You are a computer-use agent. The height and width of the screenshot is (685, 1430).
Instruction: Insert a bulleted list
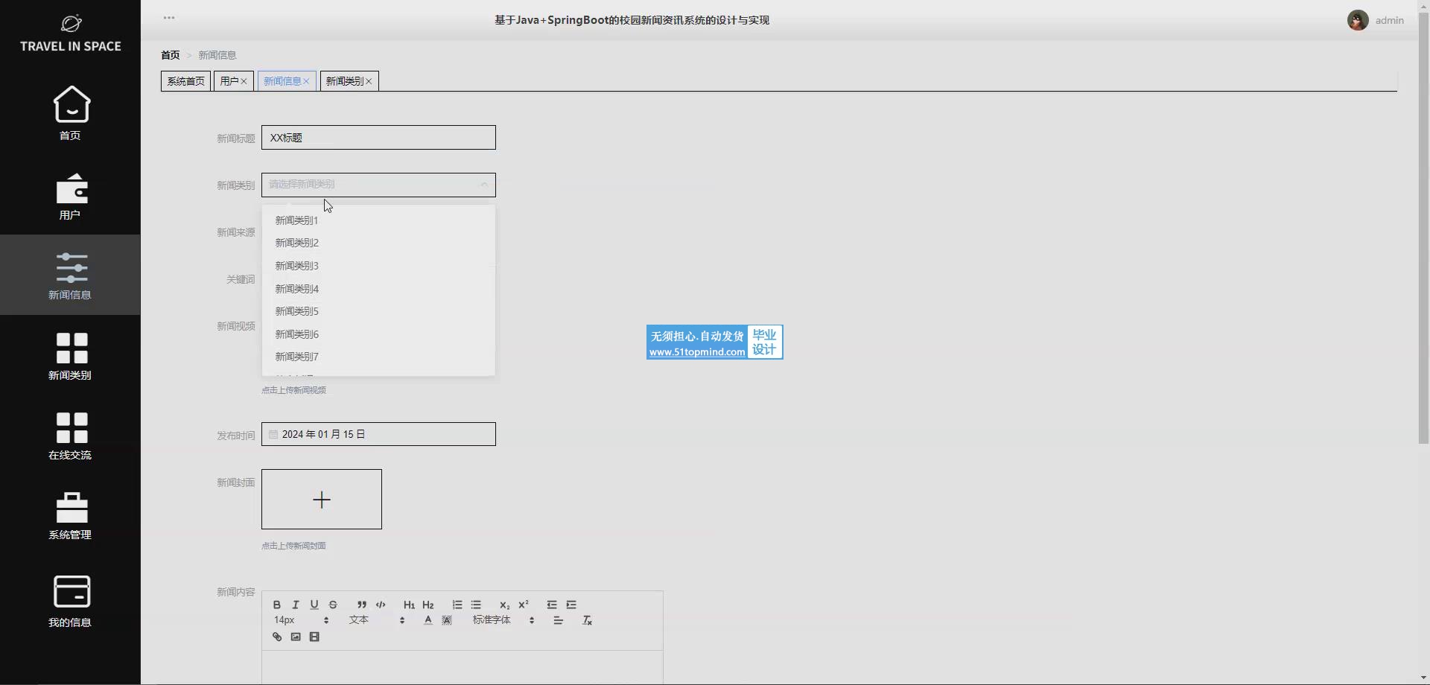(x=476, y=605)
